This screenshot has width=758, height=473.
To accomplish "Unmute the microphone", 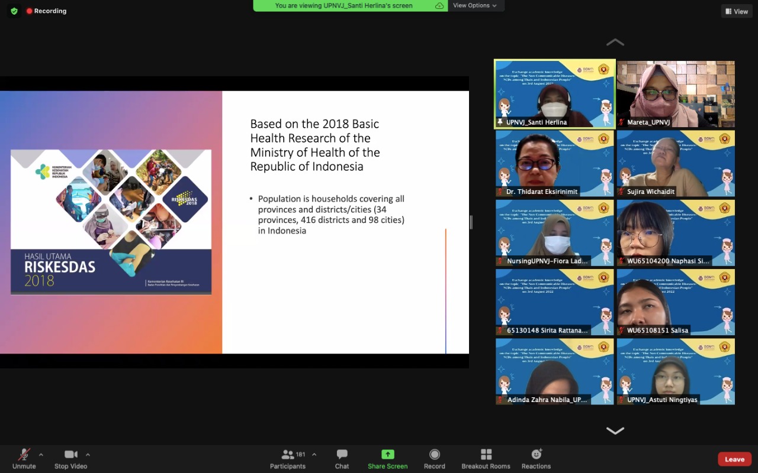I will (x=24, y=455).
